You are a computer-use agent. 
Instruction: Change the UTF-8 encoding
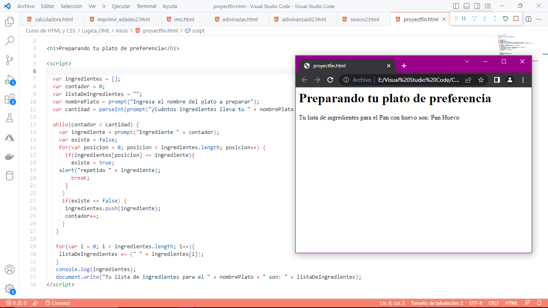475,303
